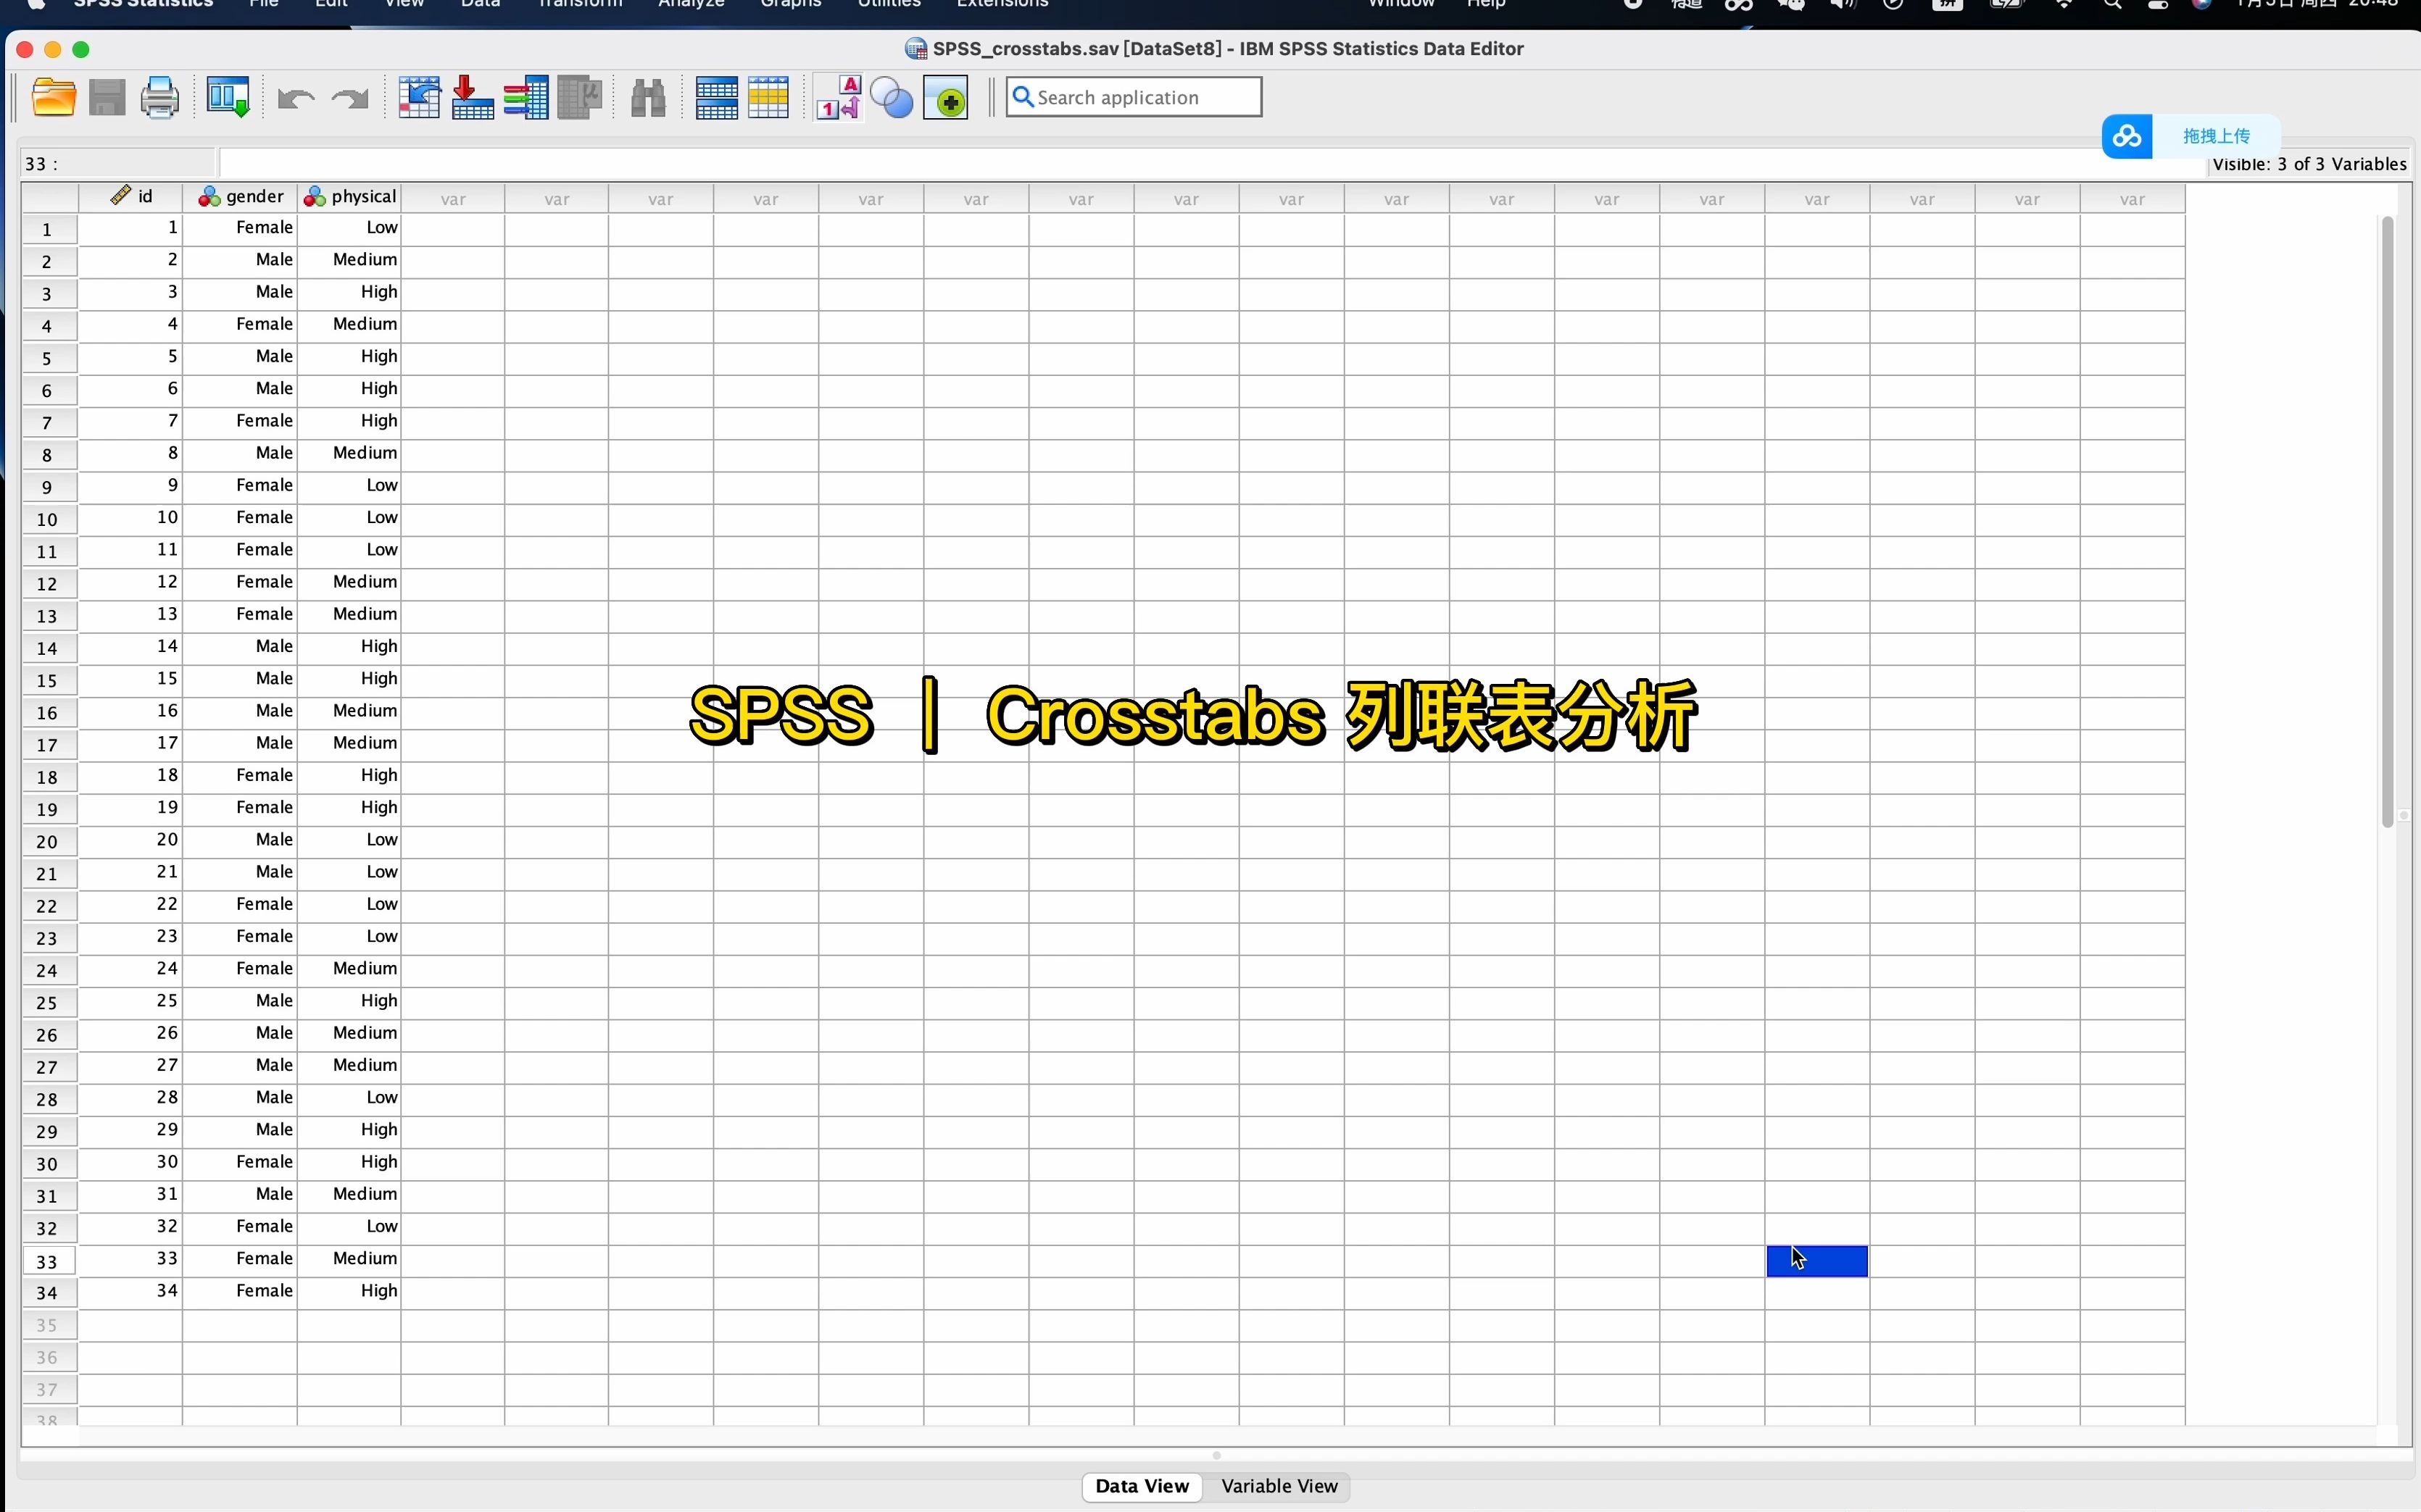The width and height of the screenshot is (2421, 1512).
Task: Insert a new variable
Action: [x=768, y=97]
